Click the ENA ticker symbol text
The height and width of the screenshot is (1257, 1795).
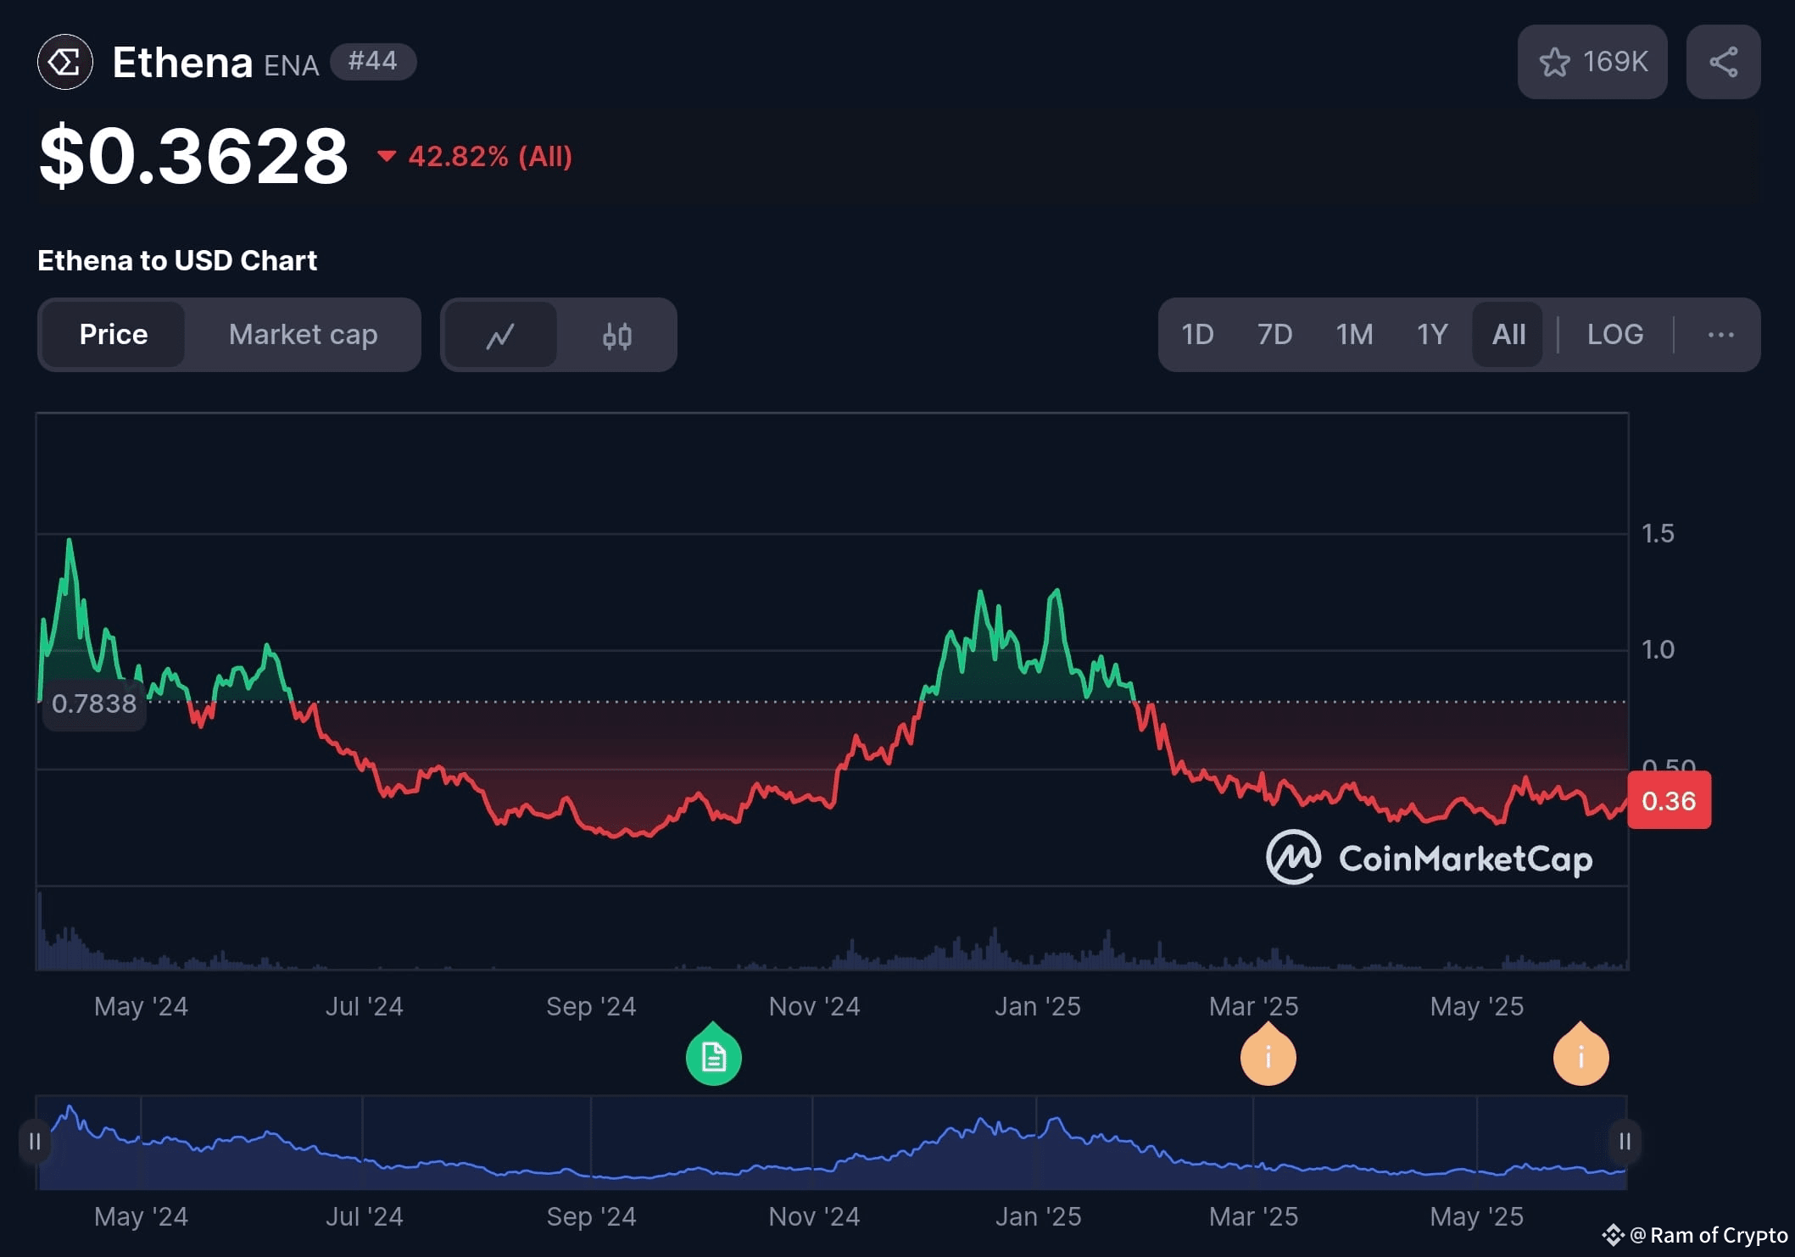[x=291, y=65]
